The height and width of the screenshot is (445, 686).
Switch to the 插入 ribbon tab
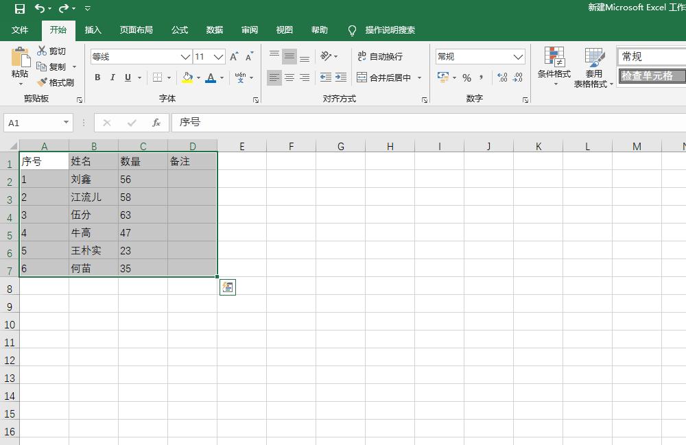(x=93, y=30)
